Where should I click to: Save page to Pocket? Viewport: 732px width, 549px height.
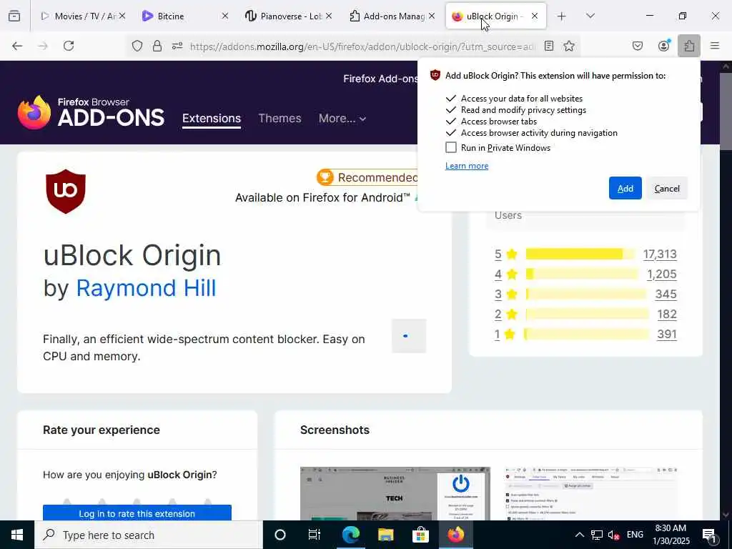click(x=638, y=46)
